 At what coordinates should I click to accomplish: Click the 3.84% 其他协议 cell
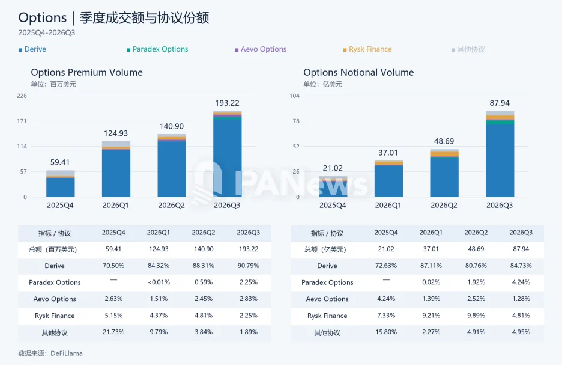click(x=204, y=332)
